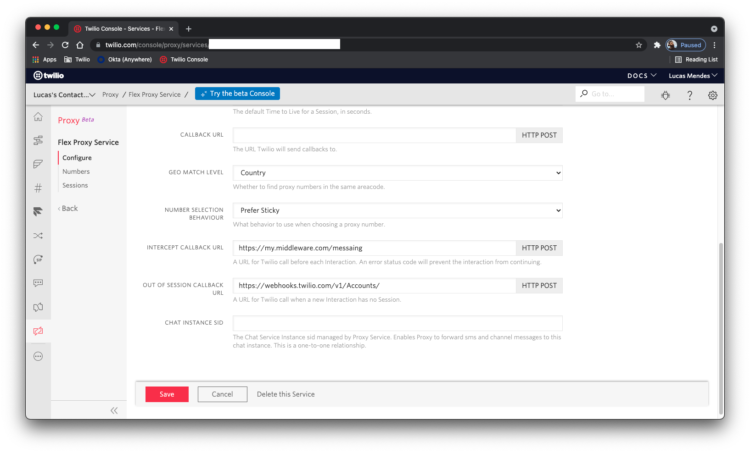This screenshot has width=750, height=453.
Task: Open the DOCS dropdown in header
Action: 642,76
